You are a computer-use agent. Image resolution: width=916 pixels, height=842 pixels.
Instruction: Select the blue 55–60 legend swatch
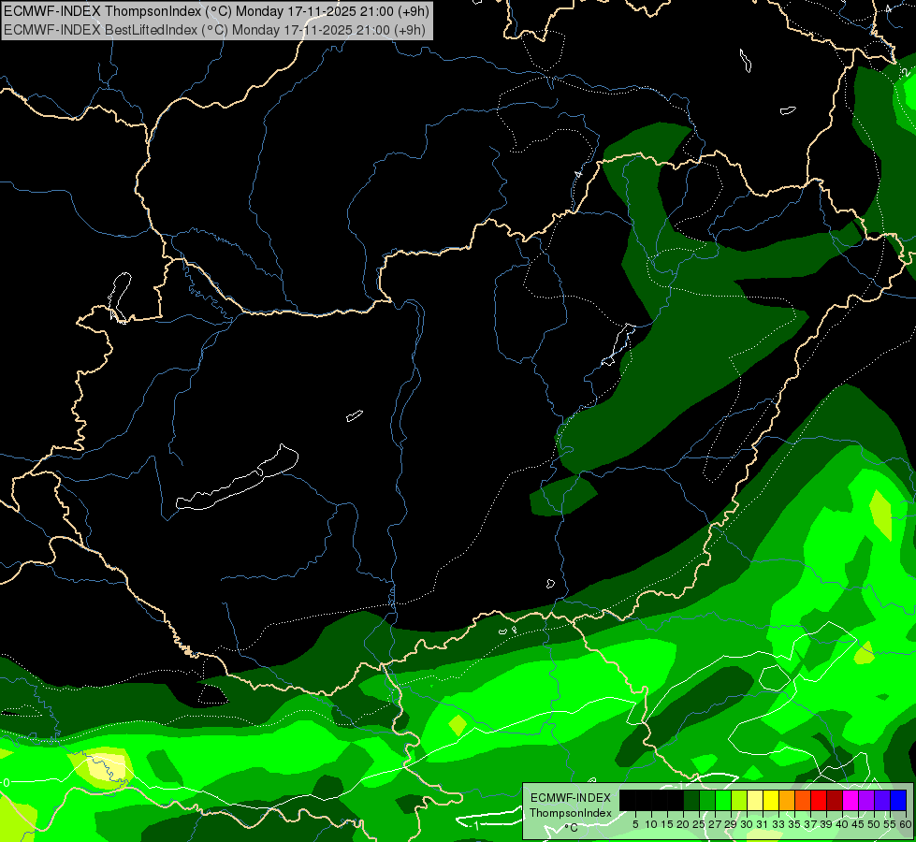pyautogui.click(x=898, y=801)
